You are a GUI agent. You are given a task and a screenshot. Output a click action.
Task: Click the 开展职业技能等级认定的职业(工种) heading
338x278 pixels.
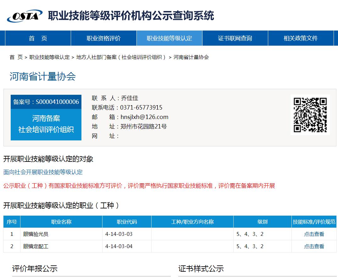point(61,206)
